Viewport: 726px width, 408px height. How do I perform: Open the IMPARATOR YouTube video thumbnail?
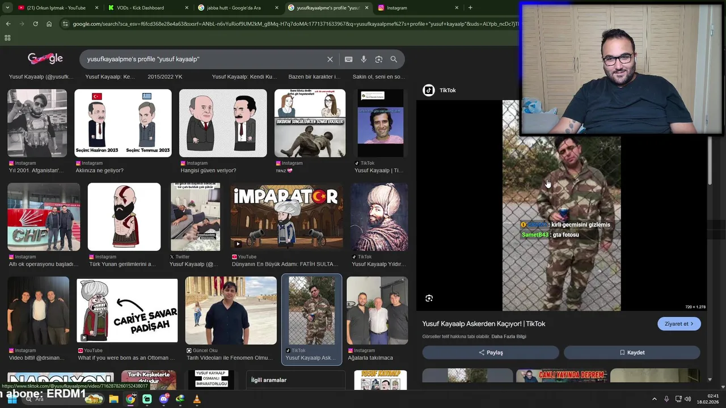(x=286, y=217)
